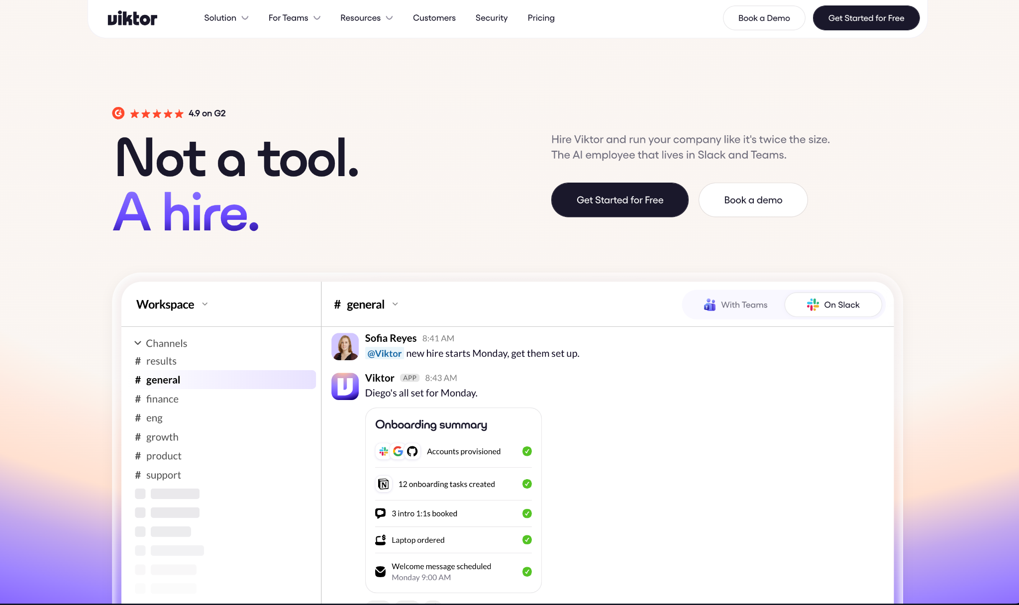Click the G2 badge icon
1019x605 pixels.
118,113
